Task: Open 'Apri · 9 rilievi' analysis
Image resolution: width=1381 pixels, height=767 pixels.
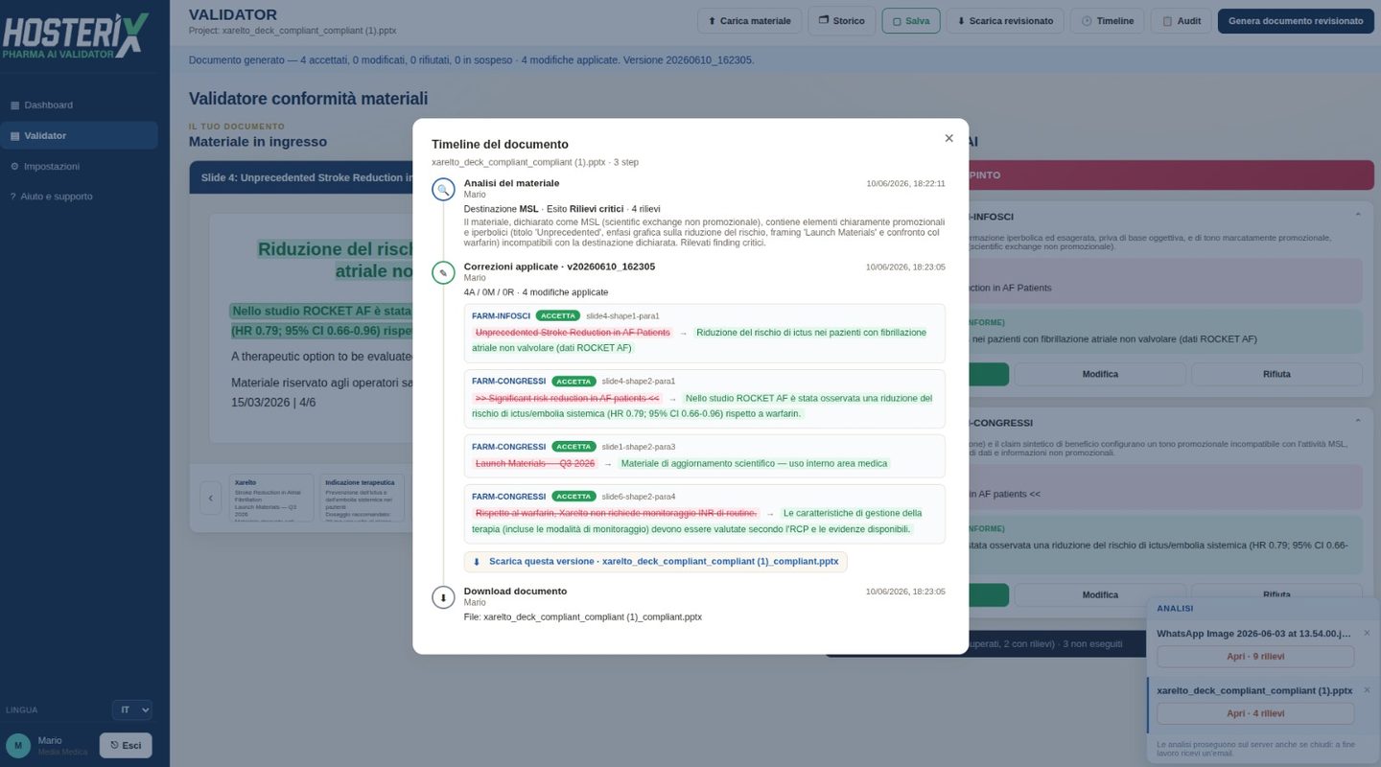Action: (1255, 657)
